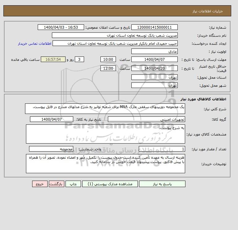Viewport: 238px width, 230px height.
Task: Click the delivery city field شهر محل تحویل
Action: coord(154,85)
